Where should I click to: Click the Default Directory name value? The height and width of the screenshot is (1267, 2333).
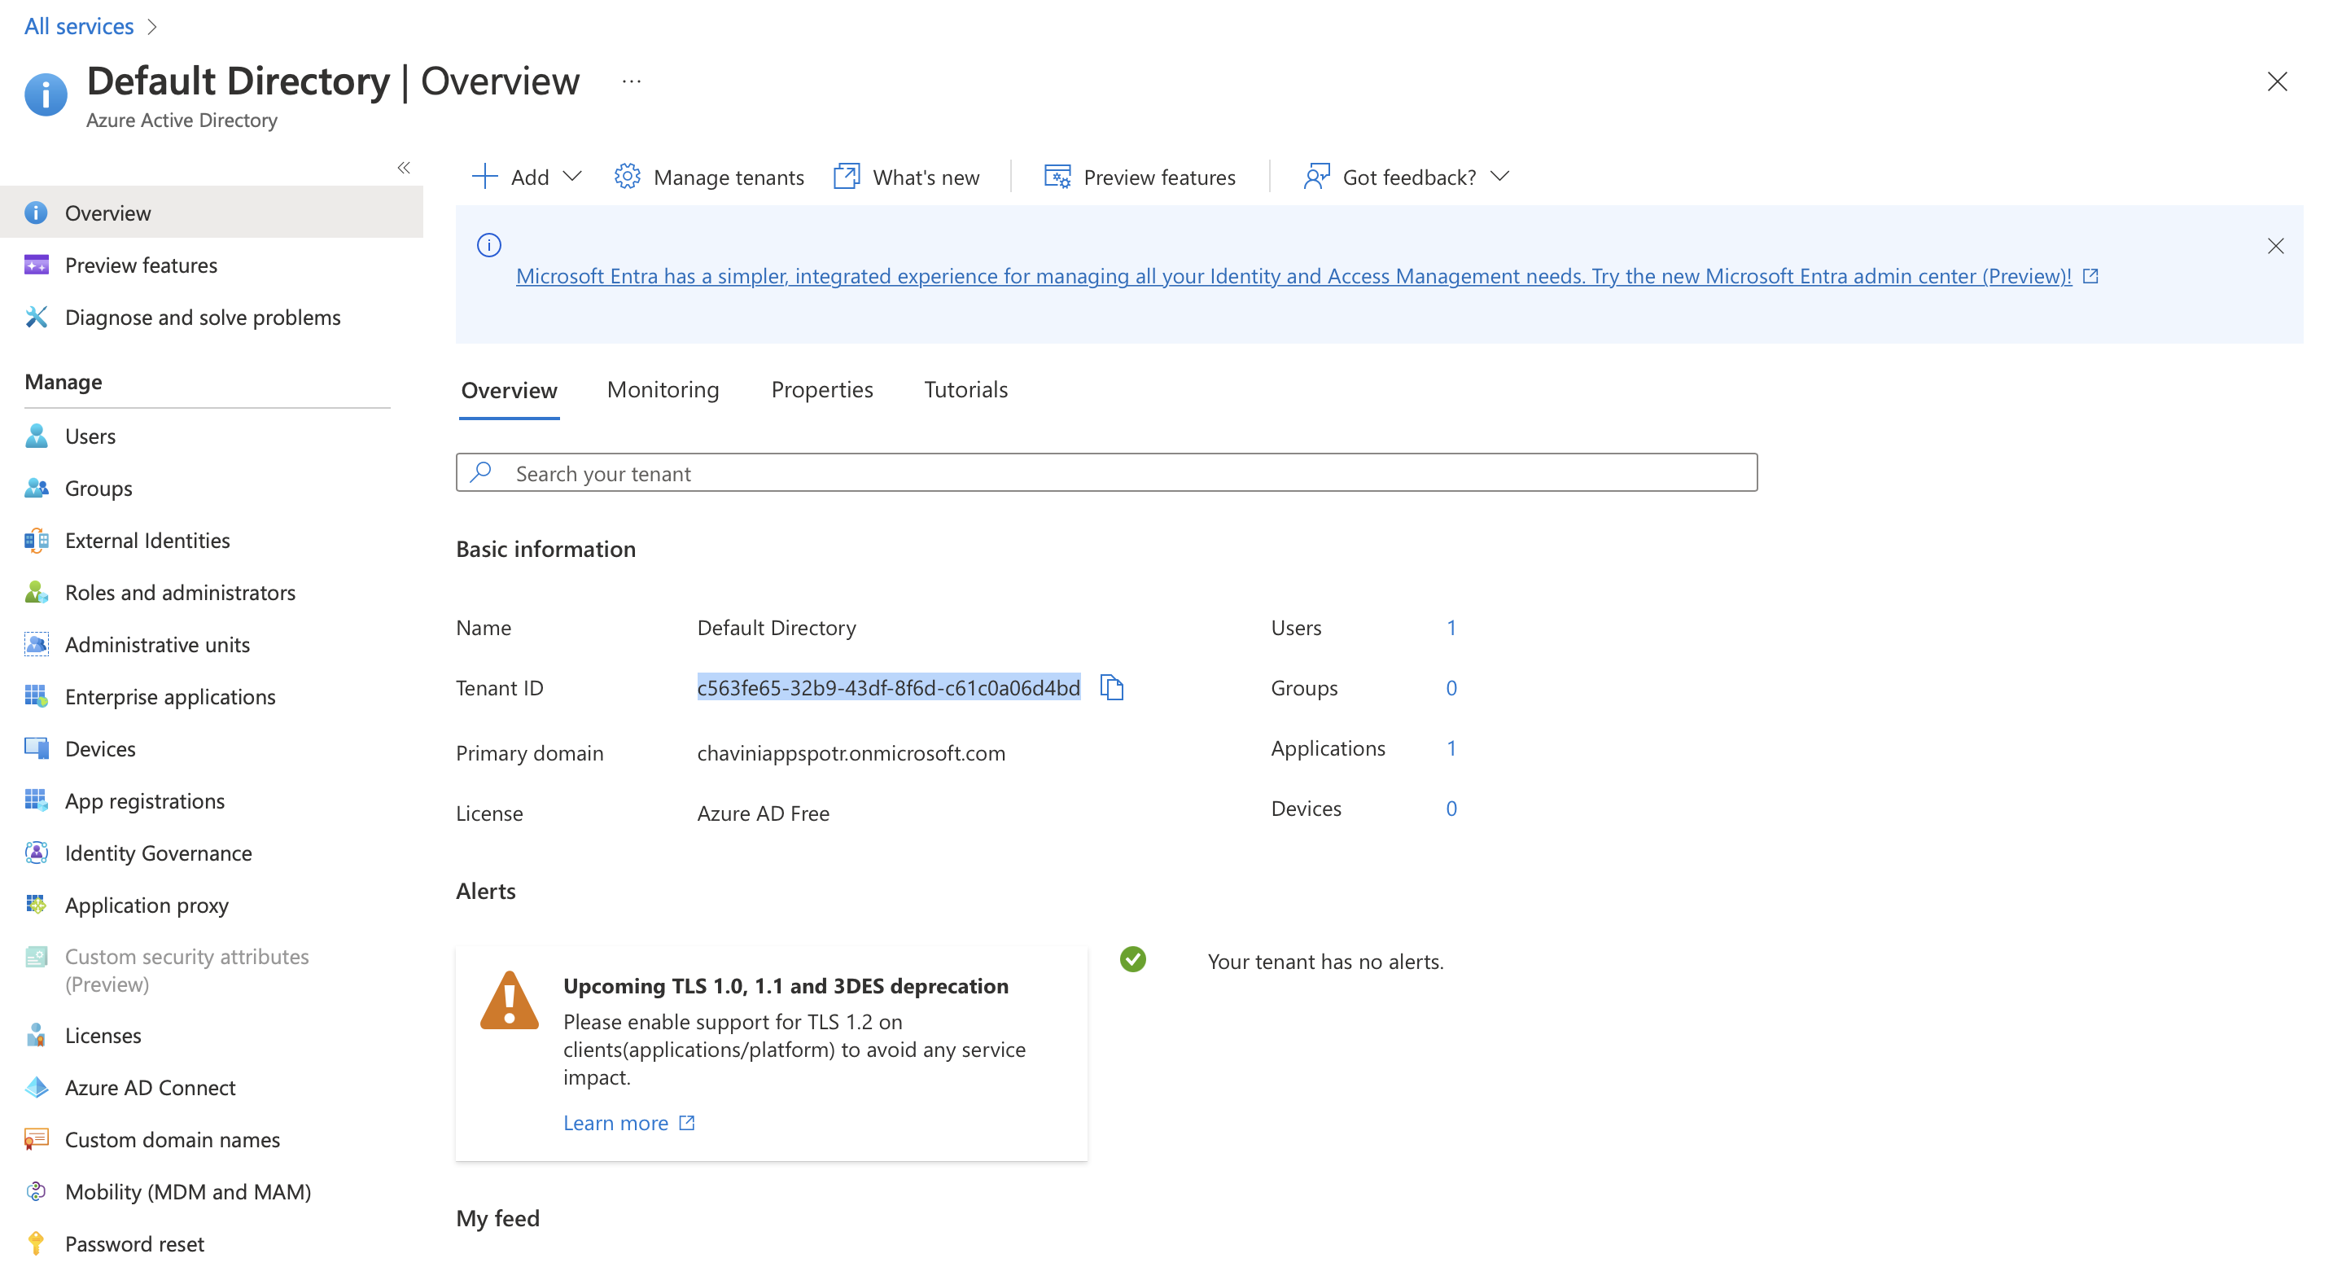[776, 628]
